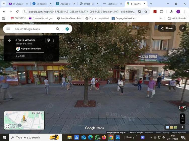The image size is (189, 141).
Task: Click the search magnifier icon in Maps
Action: pos(58,29)
